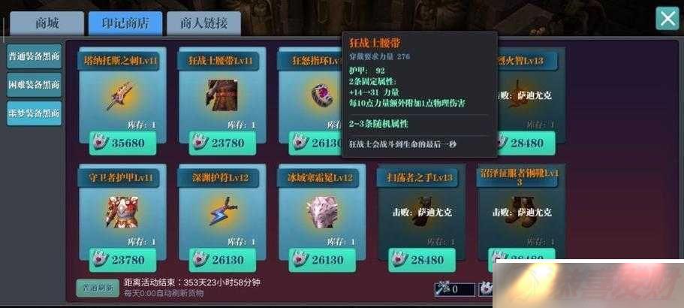This screenshot has height=308, width=684.
Task: Buy 狂战士腰带 for 23780
Action: click(x=222, y=143)
